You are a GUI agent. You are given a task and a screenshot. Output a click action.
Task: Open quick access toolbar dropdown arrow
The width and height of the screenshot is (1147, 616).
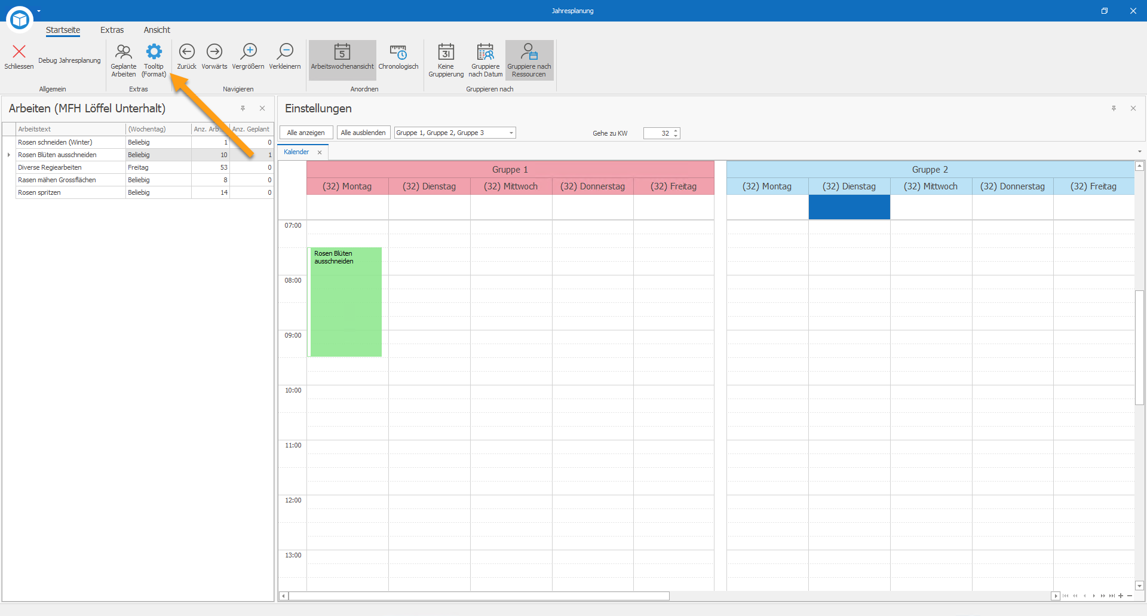click(x=39, y=11)
